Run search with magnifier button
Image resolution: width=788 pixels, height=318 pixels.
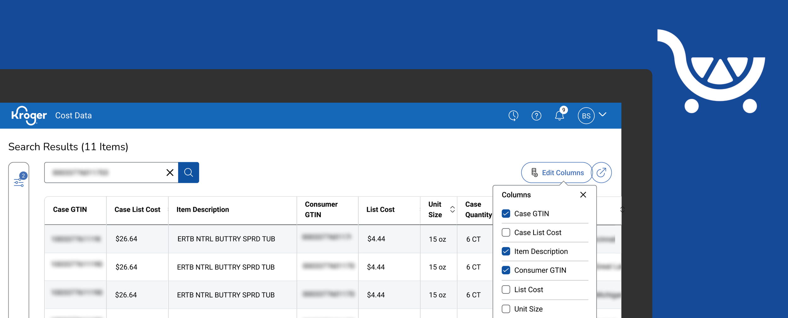click(188, 172)
